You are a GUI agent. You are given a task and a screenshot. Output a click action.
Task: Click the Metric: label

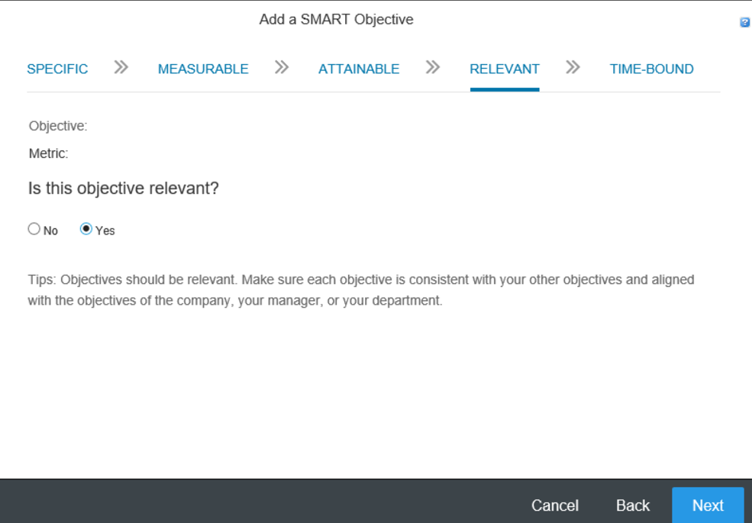click(x=48, y=153)
